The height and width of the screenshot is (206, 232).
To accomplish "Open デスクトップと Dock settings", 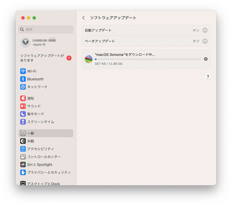I will tap(43, 184).
